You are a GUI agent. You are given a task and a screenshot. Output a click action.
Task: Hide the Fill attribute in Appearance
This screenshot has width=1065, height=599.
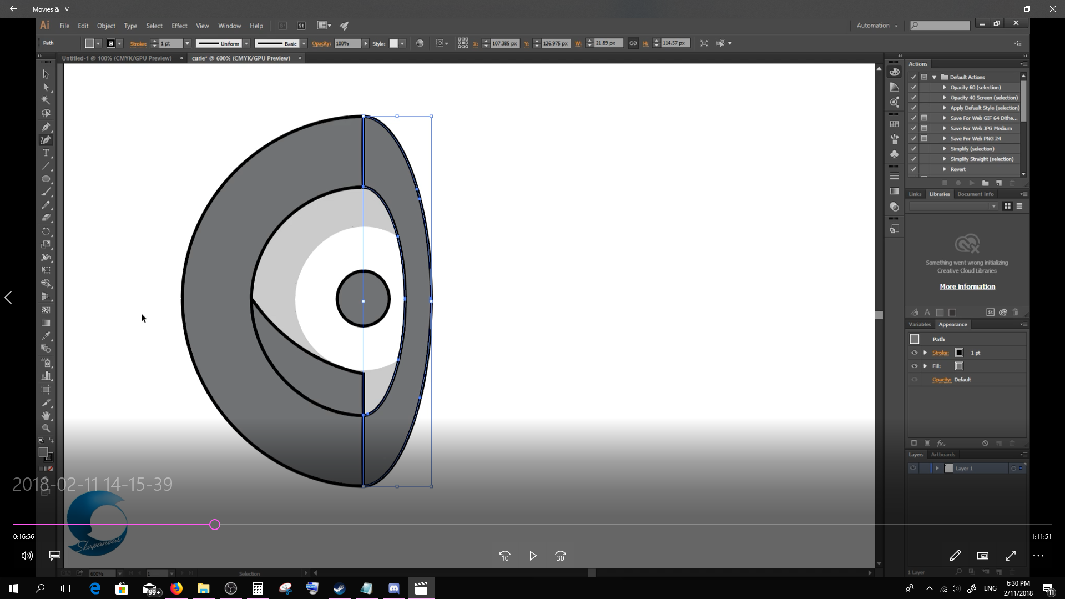click(x=915, y=366)
